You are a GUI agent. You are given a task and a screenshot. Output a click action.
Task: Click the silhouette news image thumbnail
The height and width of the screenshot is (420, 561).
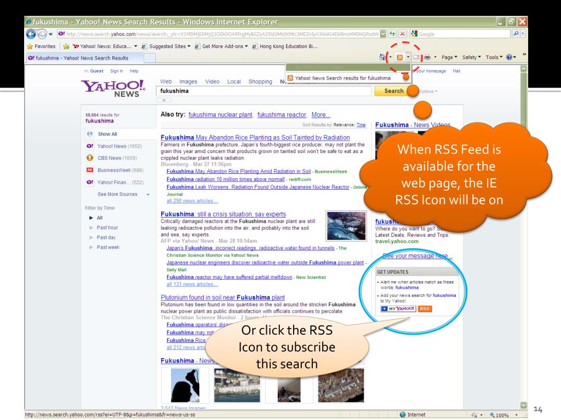coord(185,386)
